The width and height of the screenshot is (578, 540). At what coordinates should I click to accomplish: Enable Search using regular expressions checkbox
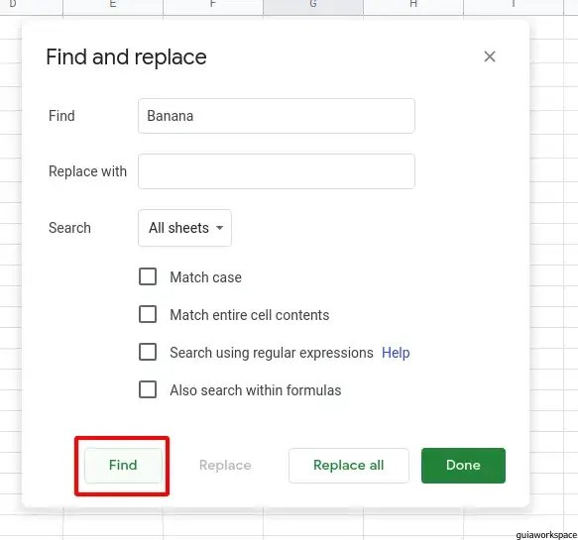(148, 352)
